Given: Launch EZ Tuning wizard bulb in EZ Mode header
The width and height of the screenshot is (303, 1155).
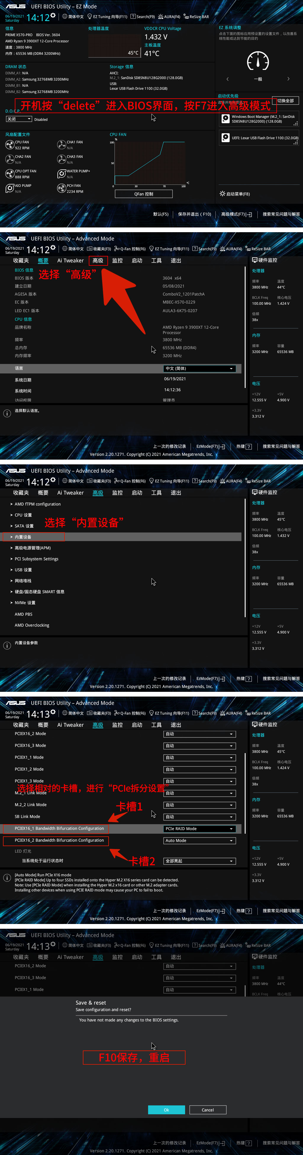Looking at the screenshot, I should pyautogui.click(x=90, y=17).
